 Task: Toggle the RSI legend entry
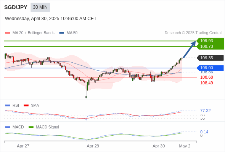pos(12,105)
